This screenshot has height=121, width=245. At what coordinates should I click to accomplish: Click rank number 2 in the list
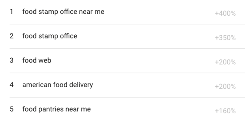click(12, 36)
